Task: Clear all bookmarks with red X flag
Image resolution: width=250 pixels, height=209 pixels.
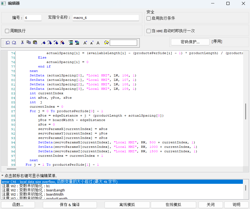Action: tap(62, 43)
